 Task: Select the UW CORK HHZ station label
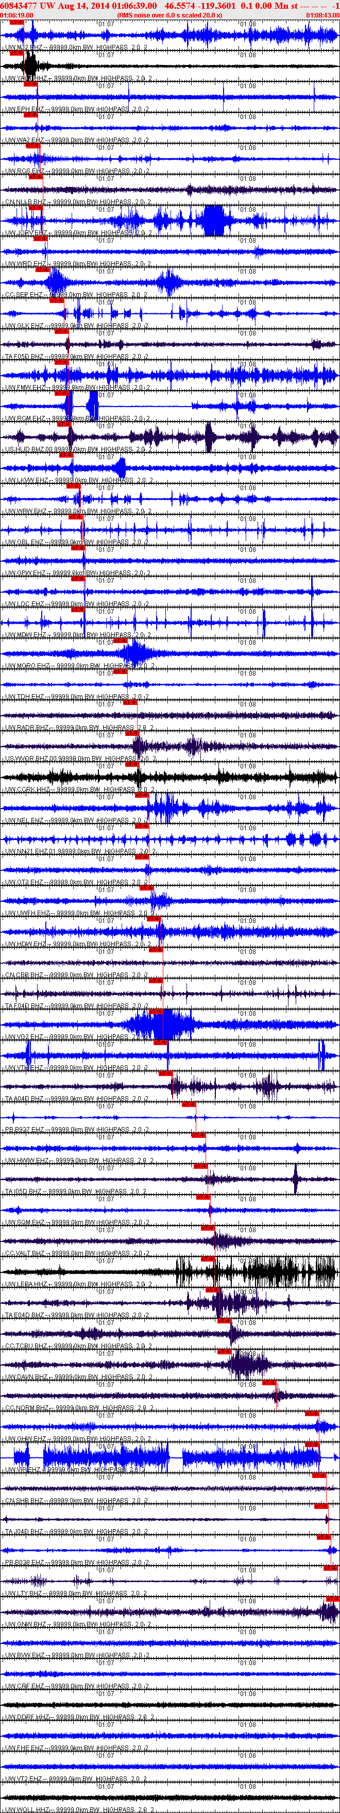pyautogui.click(x=27, y=791)
